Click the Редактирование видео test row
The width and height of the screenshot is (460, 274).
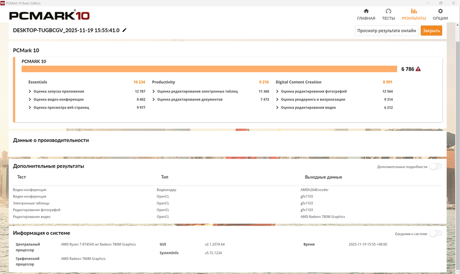point(31,217)
